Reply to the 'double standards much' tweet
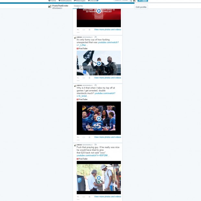 click(78, 137)
